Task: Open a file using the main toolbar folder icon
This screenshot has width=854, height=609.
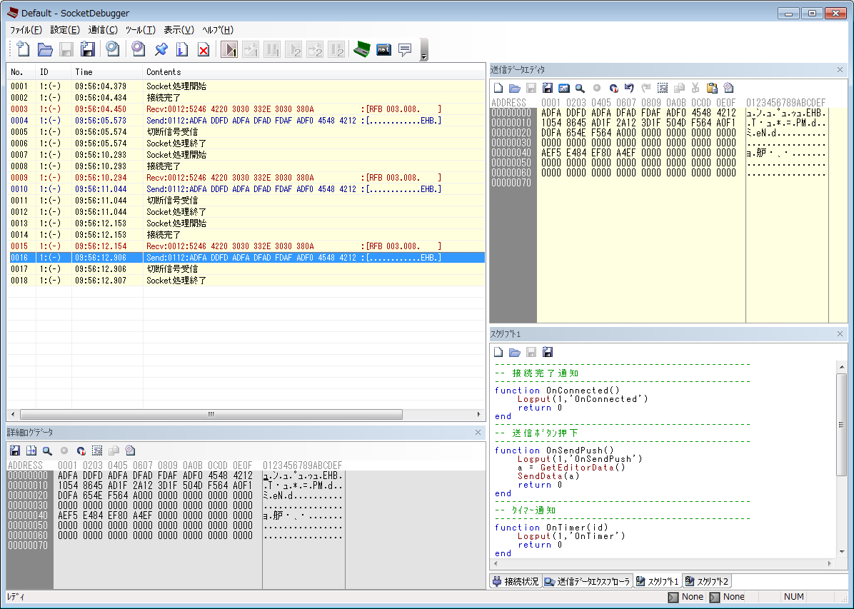Action: 45,49
